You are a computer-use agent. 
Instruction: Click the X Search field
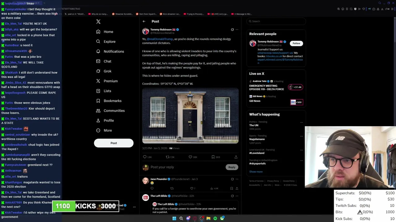tap(276, 21)
